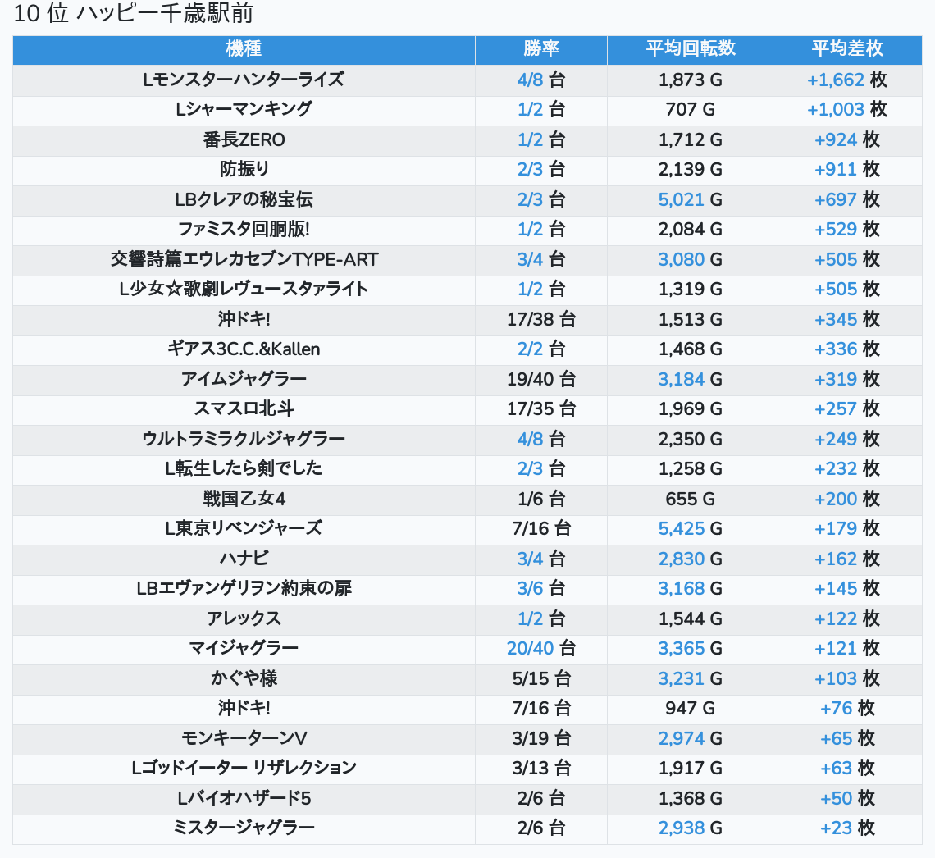Screen dimensions: 935x858
Task: Click the 平均回転数 column header
Action: [x=690, y=48]
